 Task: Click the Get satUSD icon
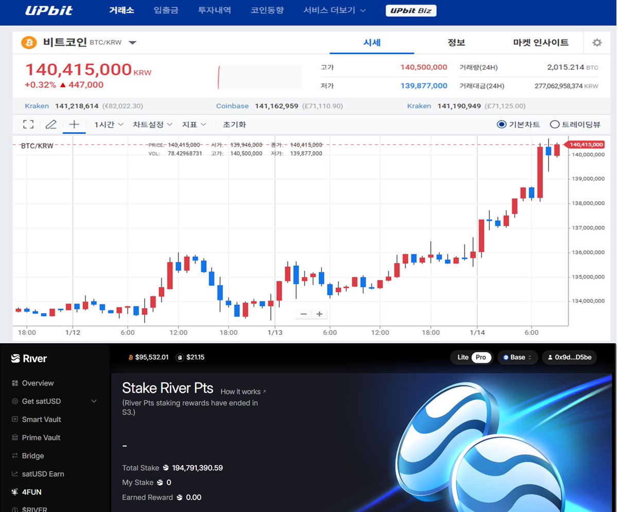tap(14, 401)
